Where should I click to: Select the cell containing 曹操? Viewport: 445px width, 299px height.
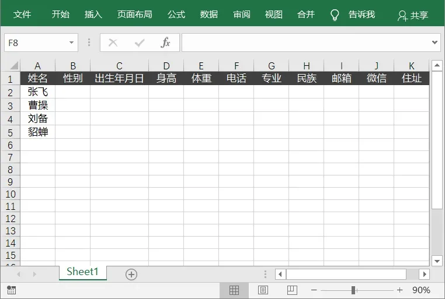pyautogui.click(x=37, y=105)
